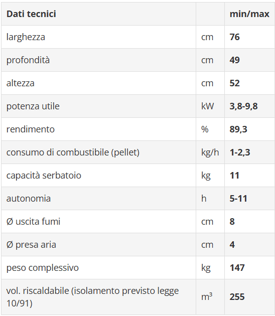The width and height of the screenshot is (275, 316).
Task: Select the 'capacità serbatoio' label
Action: [44, 176]
